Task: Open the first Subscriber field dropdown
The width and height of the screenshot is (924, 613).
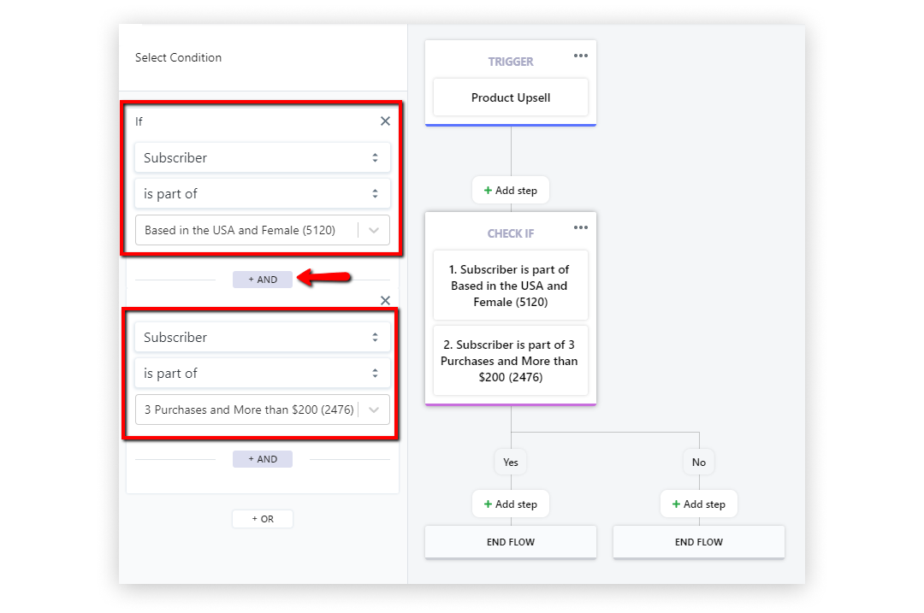Action: coord(262,157)
